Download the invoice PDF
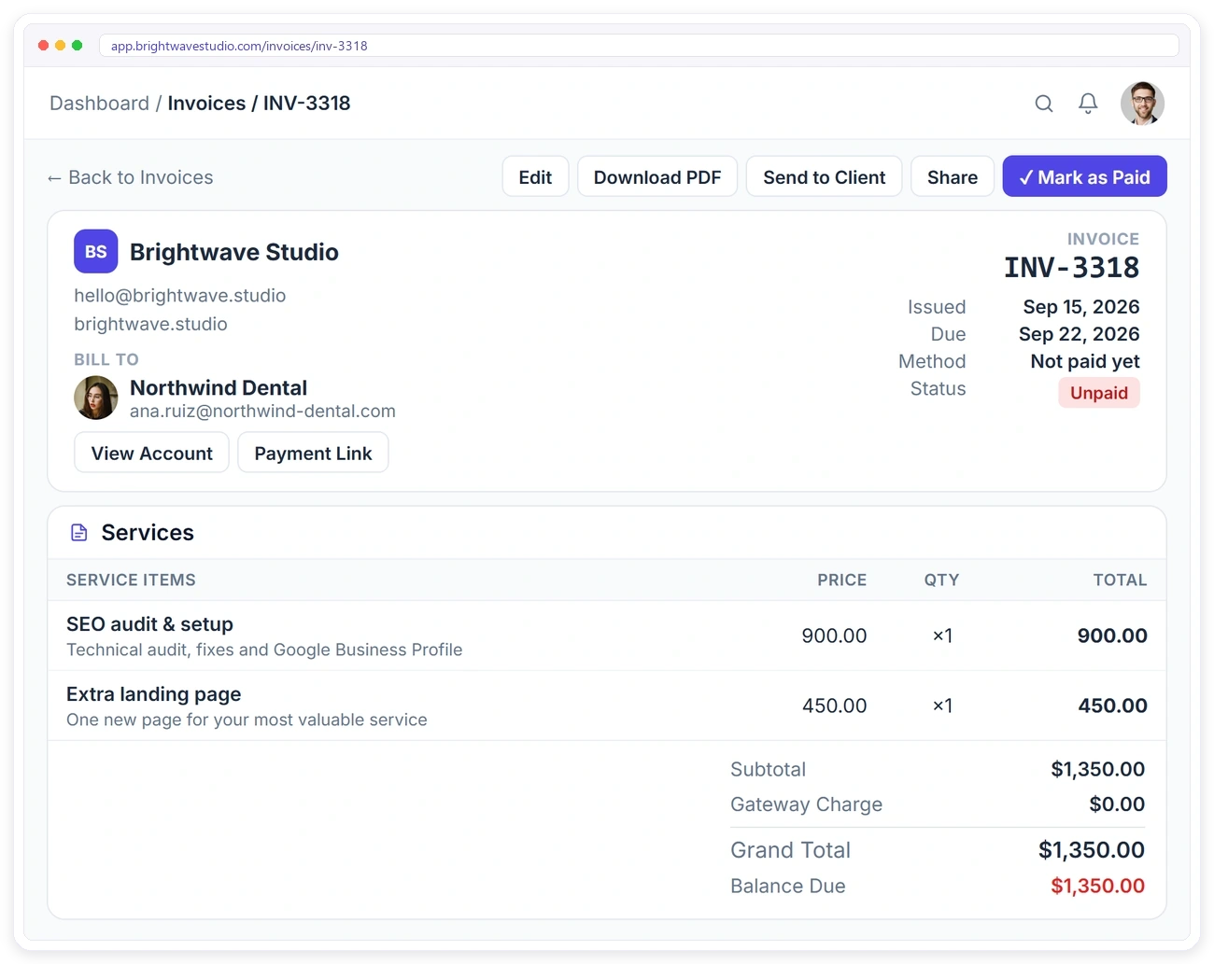 pos(657,177)
